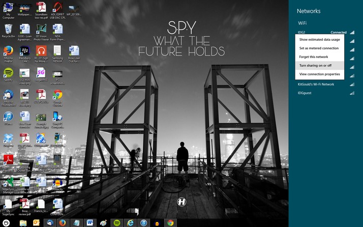The width and height of the screenshot is (363, 227).
Task: Switch to Thunderbird in the taskbar
Action: coord(50,223)
